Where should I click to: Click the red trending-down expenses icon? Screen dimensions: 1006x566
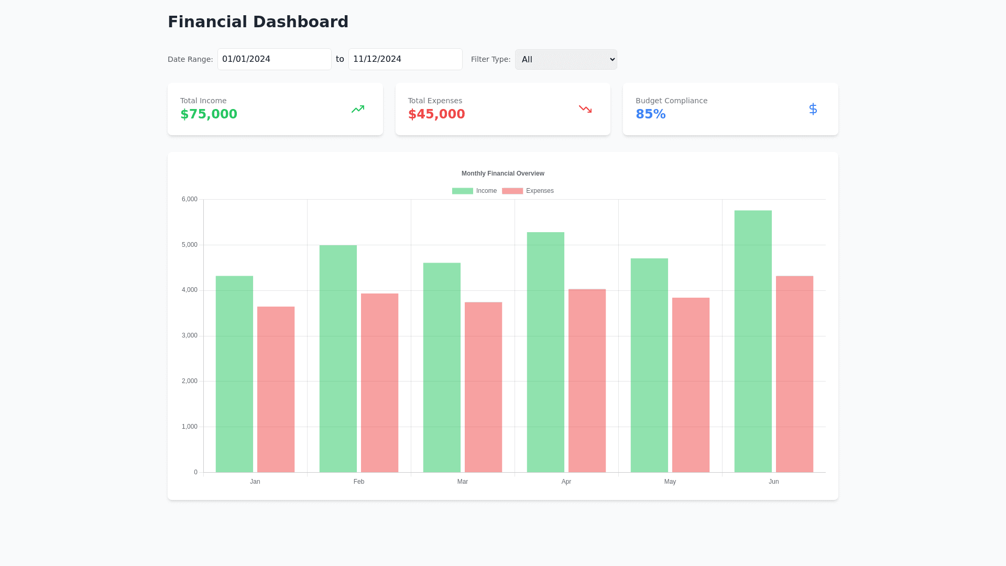[585, 109]
